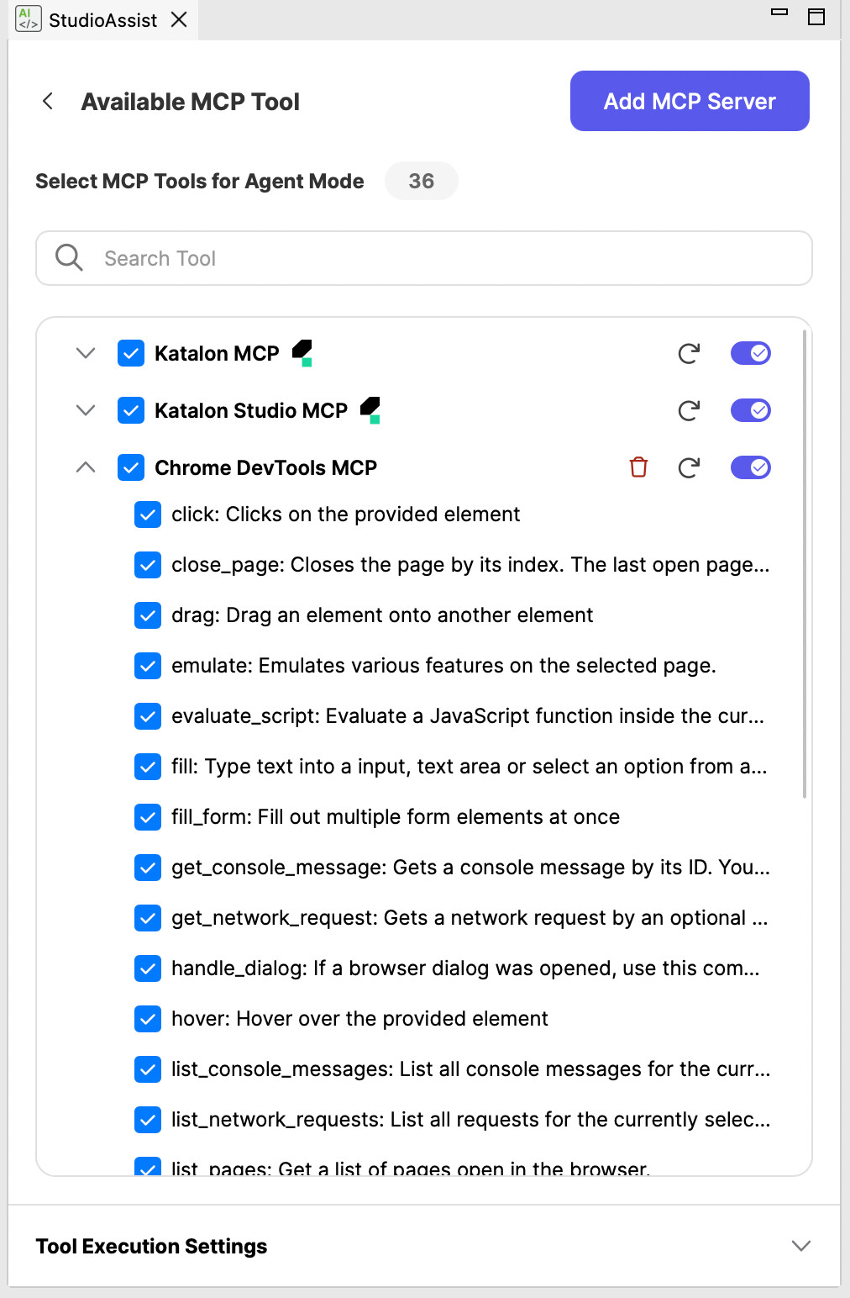Expand the Katalon Studio MCP section
Image resolution: width=850 pixels, height=1298 pixels.
click(84, 410)
